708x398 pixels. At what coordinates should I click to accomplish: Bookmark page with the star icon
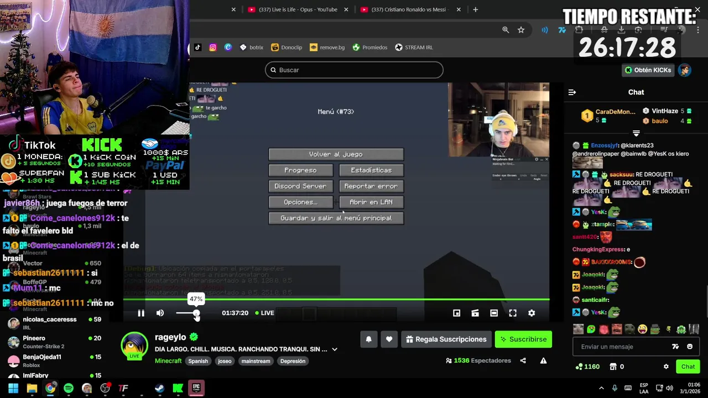[x=521, y=30]
